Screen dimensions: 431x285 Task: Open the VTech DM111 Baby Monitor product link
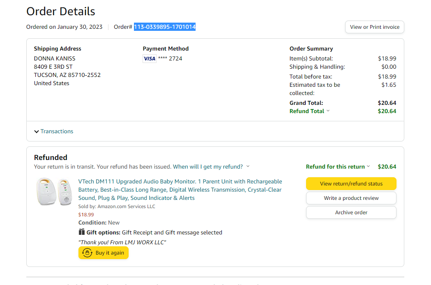click(180, 190)
